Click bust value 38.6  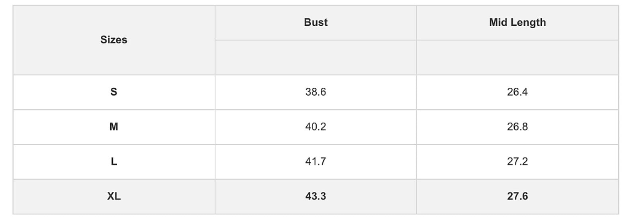[316, 92]
